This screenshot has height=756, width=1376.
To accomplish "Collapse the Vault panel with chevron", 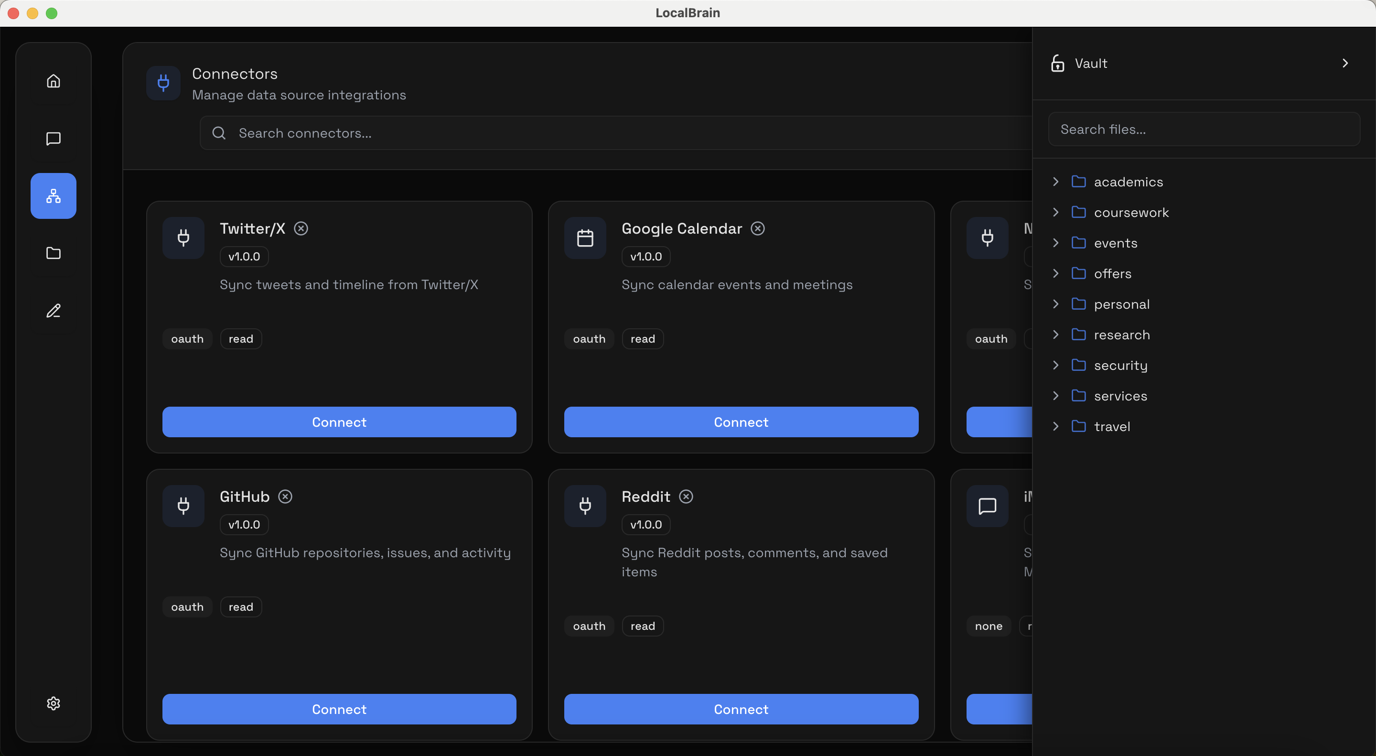I will (1345, 64).
